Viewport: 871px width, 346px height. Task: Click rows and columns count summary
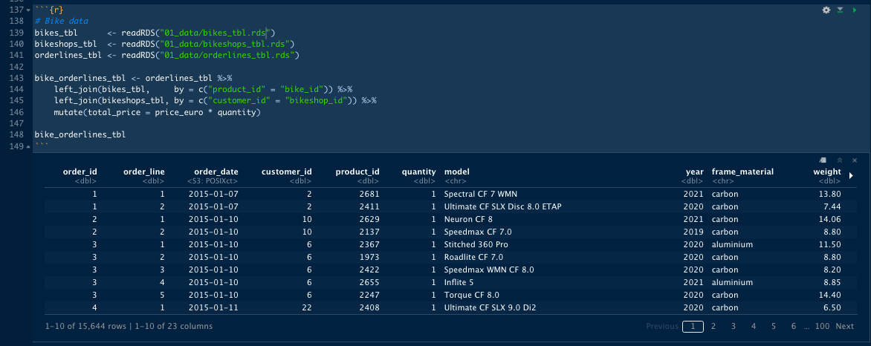coord(129,327)
